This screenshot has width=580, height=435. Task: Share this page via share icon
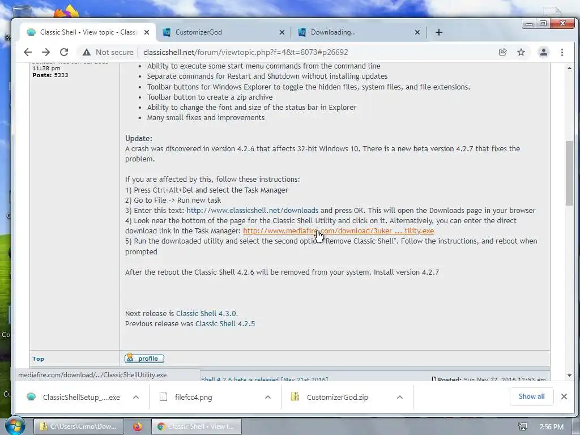tap(502, 52)
